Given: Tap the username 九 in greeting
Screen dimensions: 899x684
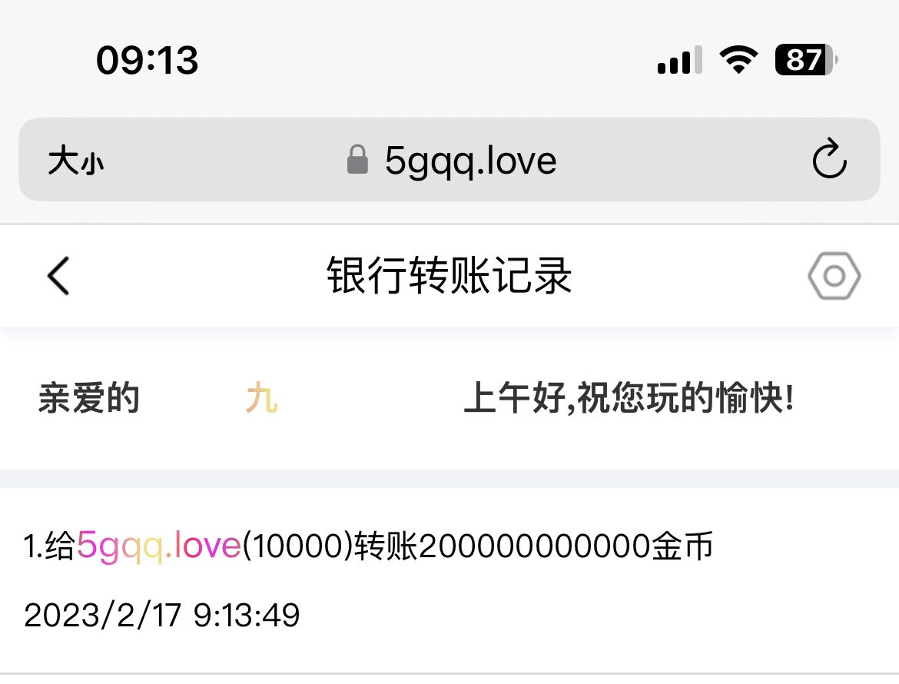Looking at the screenshot, I should click(x=262, y=398).
